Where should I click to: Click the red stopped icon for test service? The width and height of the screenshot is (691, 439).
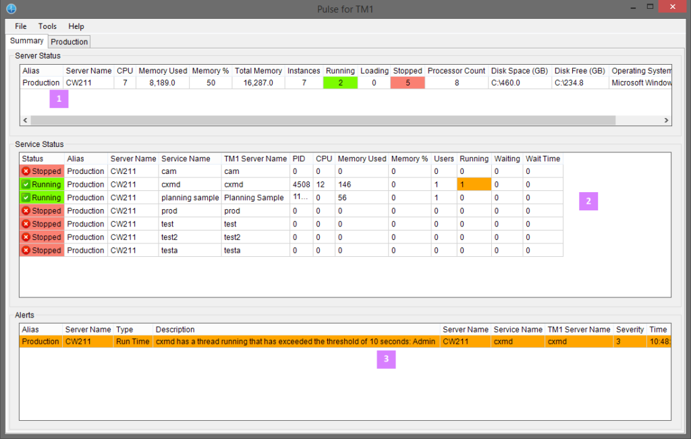[26, 224]
